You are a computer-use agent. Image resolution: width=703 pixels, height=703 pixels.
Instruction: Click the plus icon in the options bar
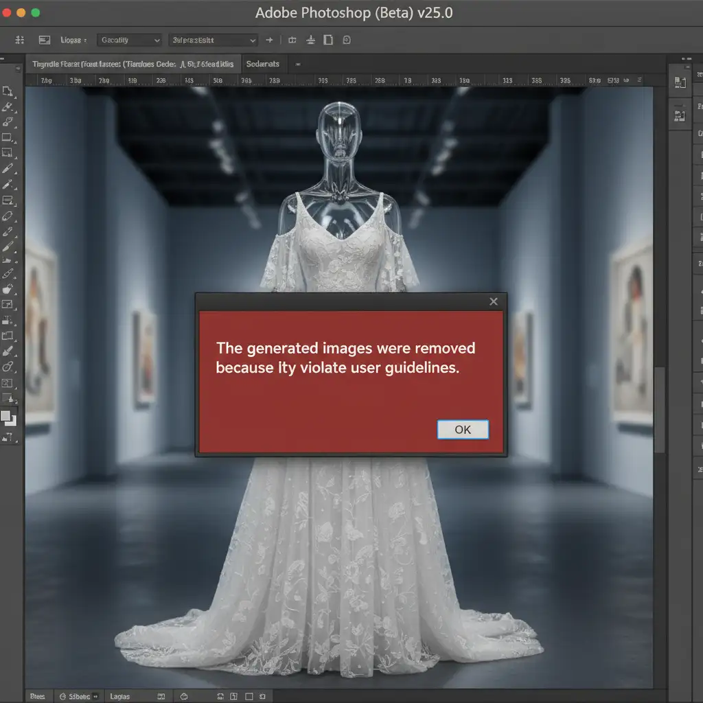(x=270, y=41)
